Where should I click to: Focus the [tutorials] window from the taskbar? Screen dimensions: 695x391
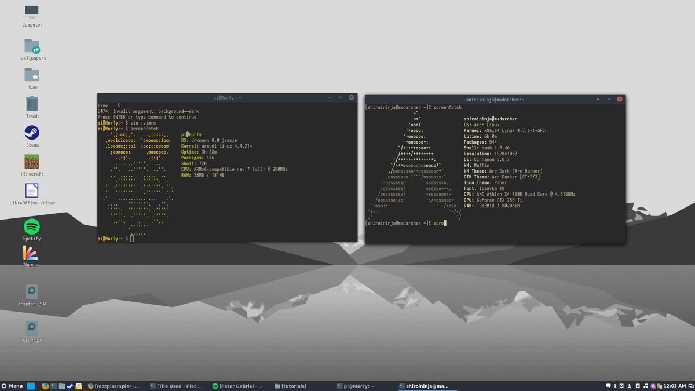click(x=291, y=386)
